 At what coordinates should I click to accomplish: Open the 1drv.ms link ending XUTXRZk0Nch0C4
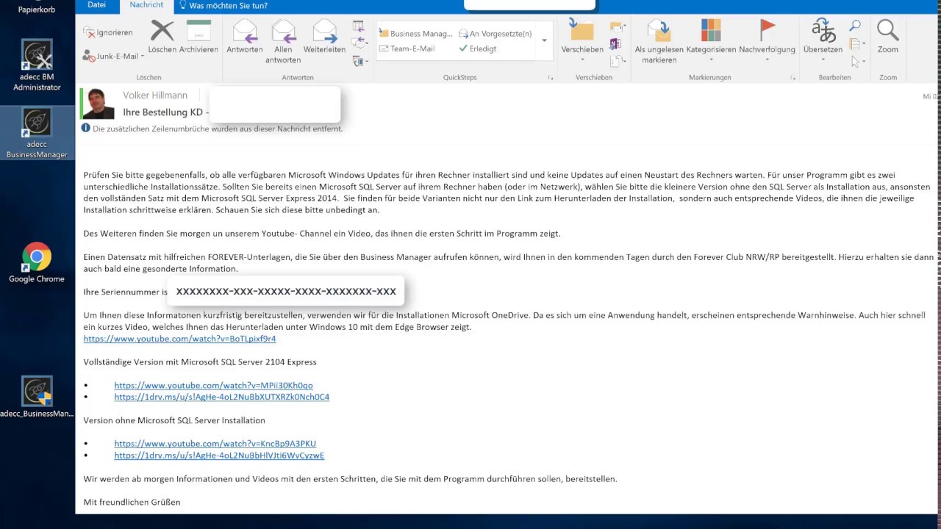click(x=221, y=397)
